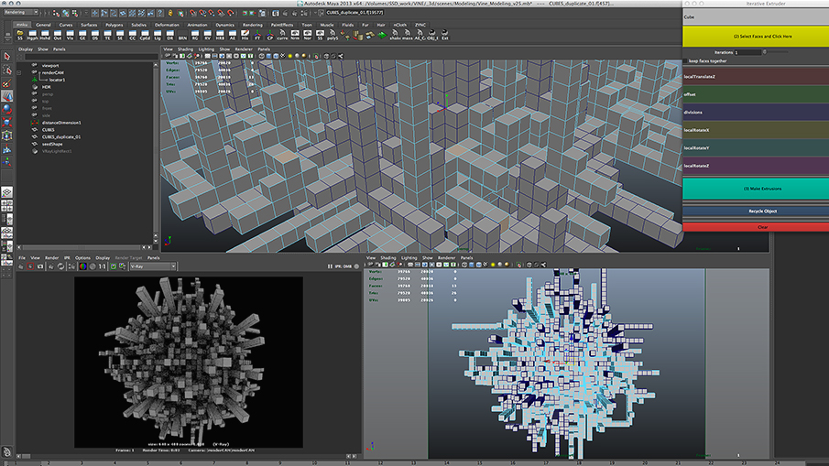Click the FT shelf button

256,36
